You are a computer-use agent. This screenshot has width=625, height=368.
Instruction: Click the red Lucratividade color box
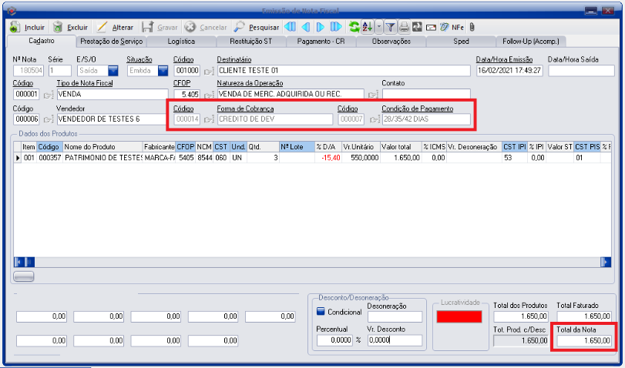coord(459,316)
